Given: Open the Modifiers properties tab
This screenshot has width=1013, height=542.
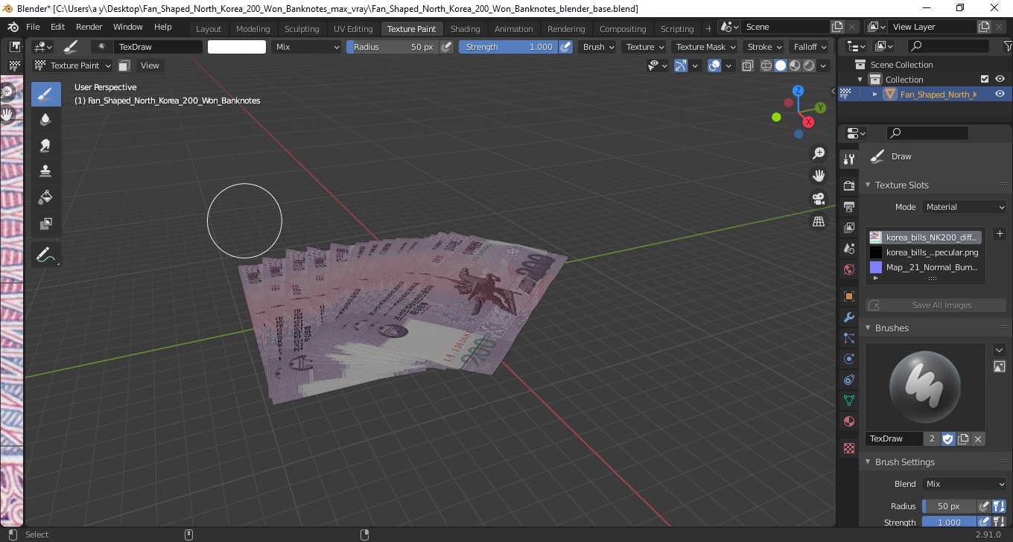Looking at the screenshot, I should (x=848, y=317).
